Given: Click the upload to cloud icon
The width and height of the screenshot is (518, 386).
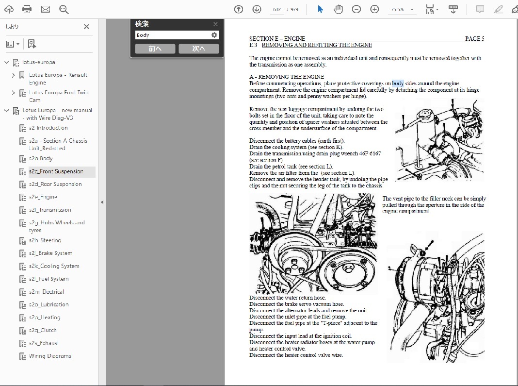Looking at the screenshot, I should 9,9.
